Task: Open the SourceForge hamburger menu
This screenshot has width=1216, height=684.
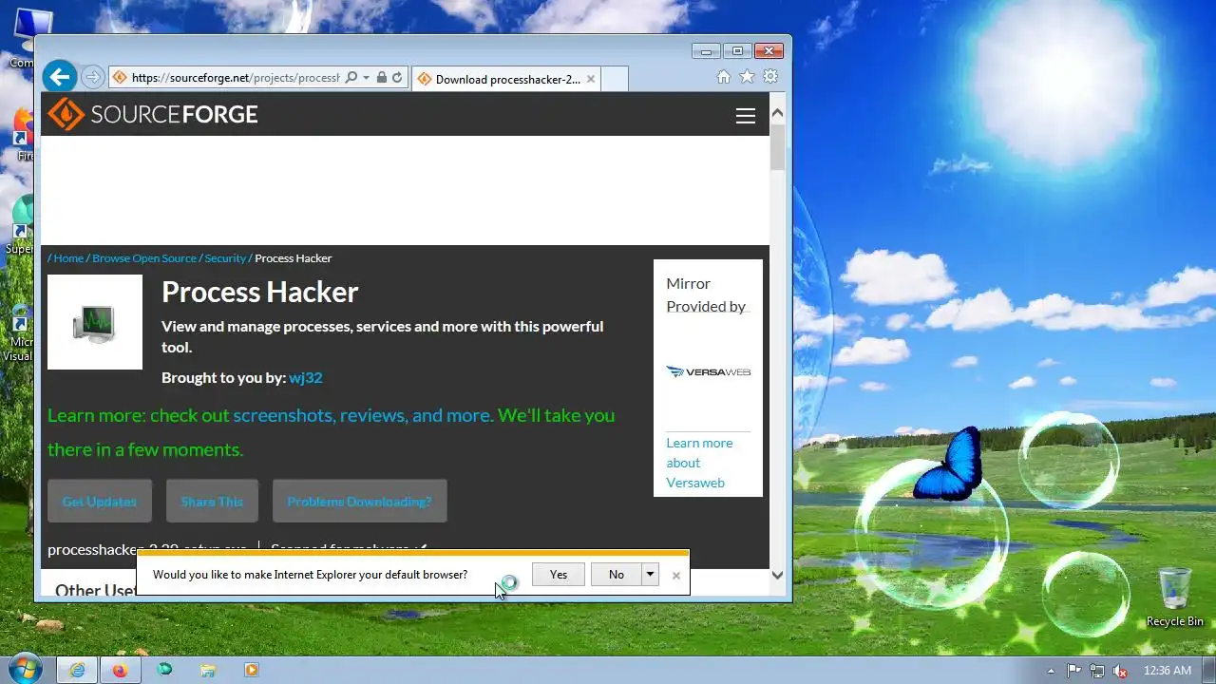Action: (x=746, y=115)
